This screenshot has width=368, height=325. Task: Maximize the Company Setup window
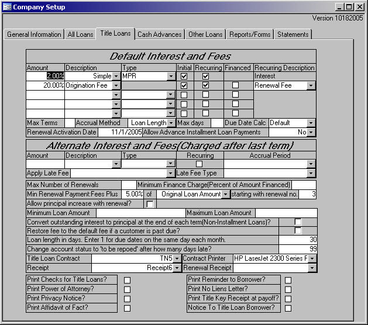(349, 7)
